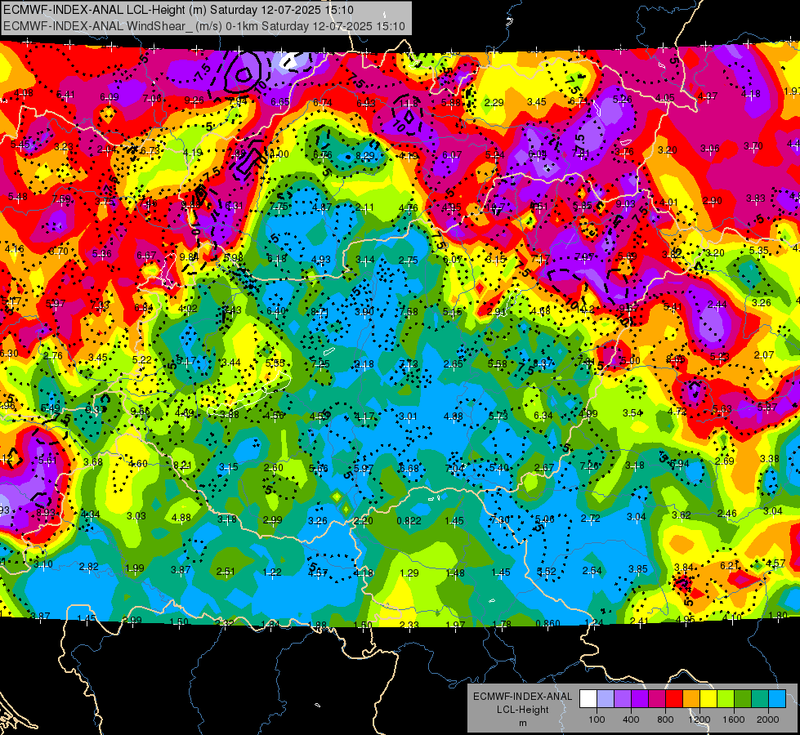This screenshot has height=735, width=800.
Task: Click the legend tick label 400
Action: 631,719
